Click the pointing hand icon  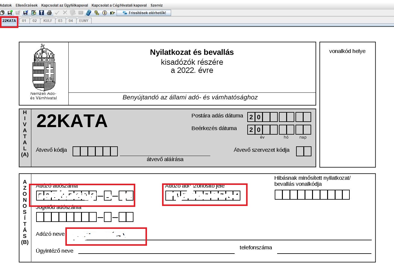point(112,13)
